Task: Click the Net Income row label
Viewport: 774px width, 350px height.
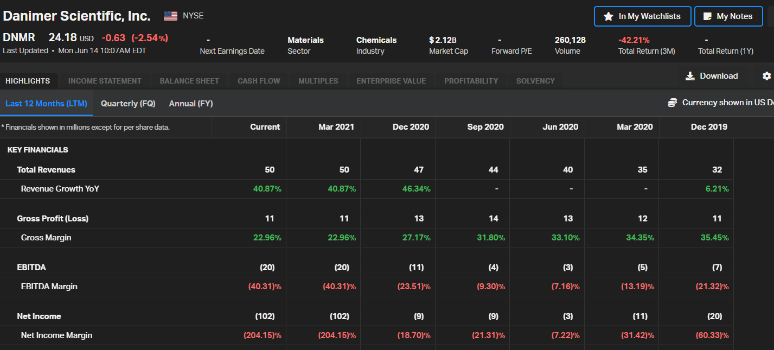Action: (39, 316)
